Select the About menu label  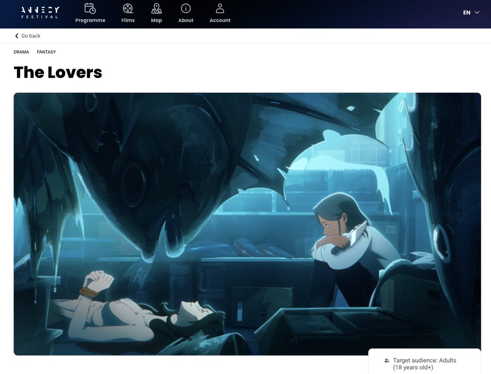[x=186, y=20]
